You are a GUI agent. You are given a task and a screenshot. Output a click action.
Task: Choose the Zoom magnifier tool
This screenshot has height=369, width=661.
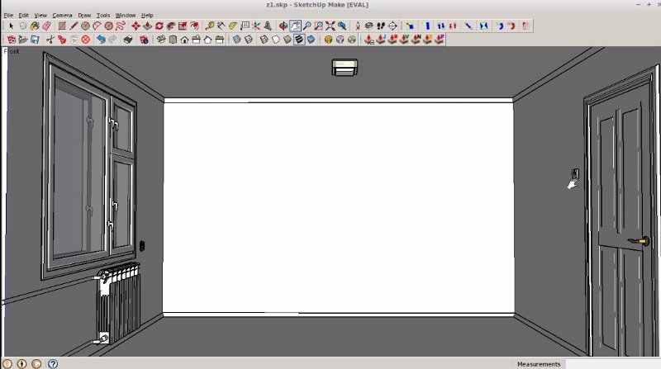307,26
